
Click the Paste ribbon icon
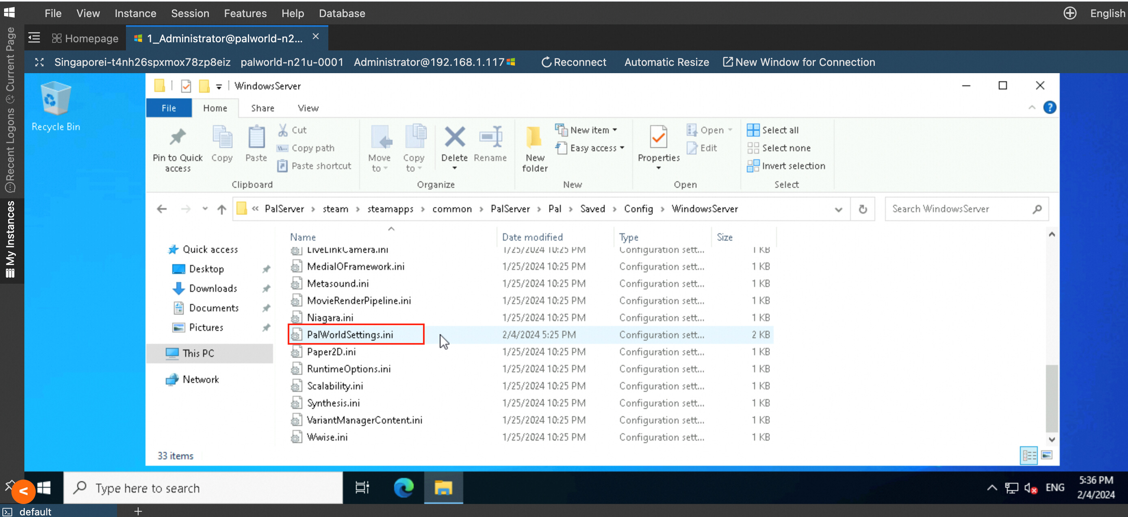[256, 137]
